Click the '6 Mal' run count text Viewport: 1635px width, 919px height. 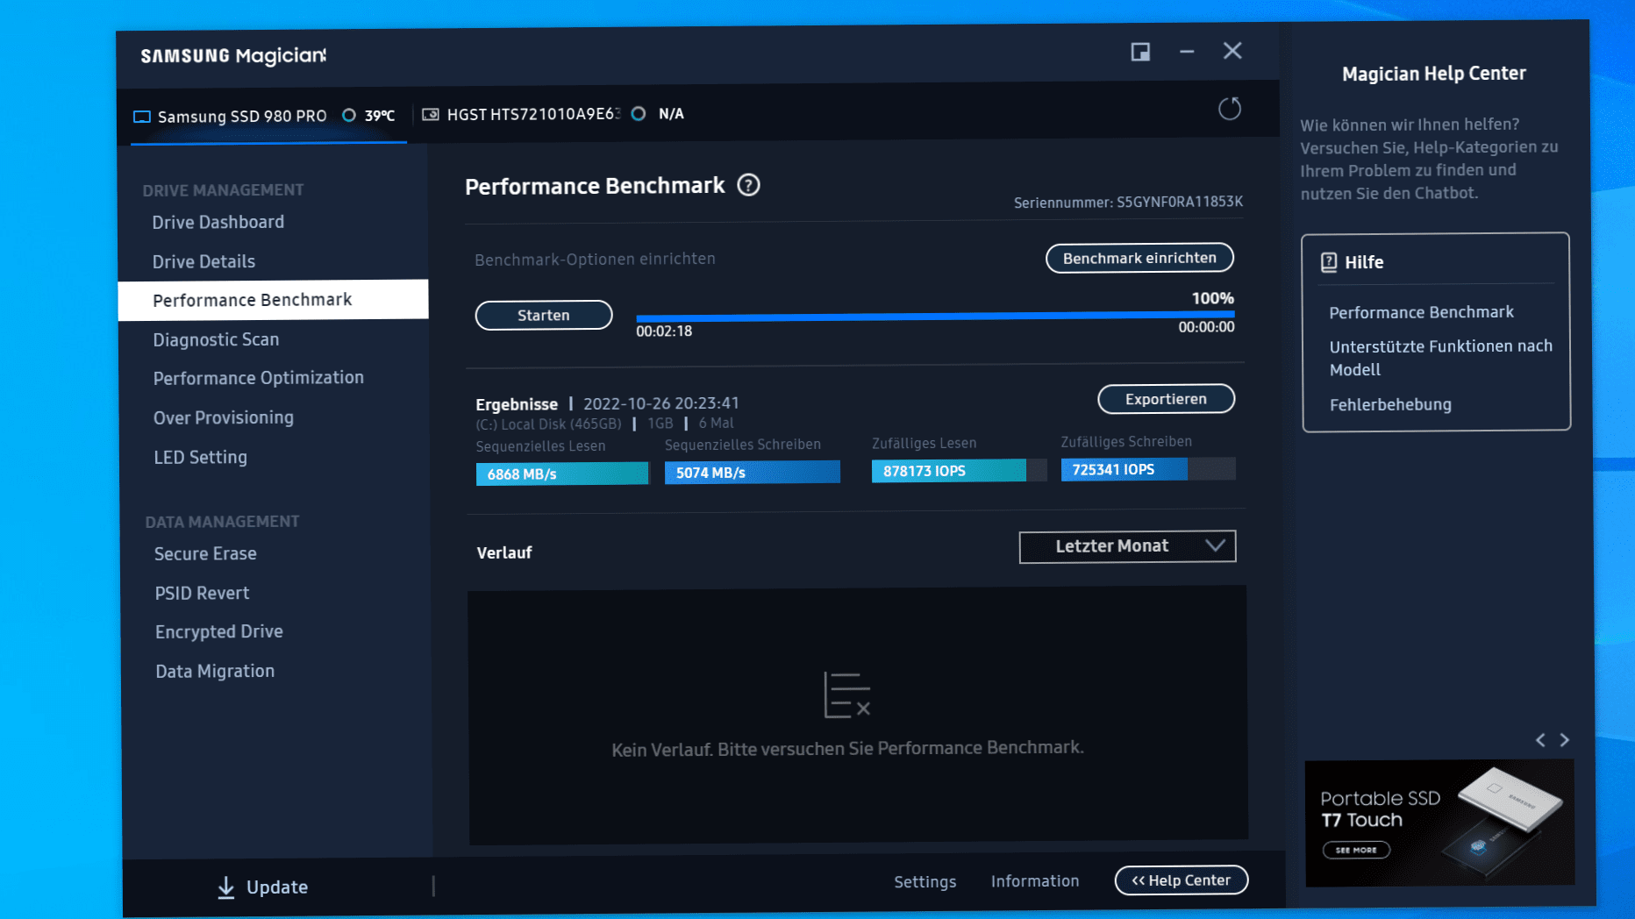[x=716, y=423]
